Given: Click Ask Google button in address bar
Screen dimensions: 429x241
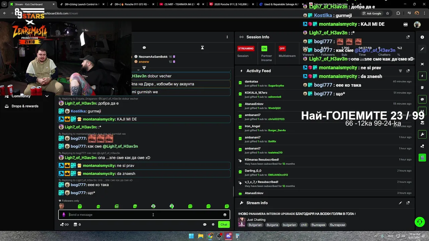Looking at the screenshot, I should coord(371,13).
